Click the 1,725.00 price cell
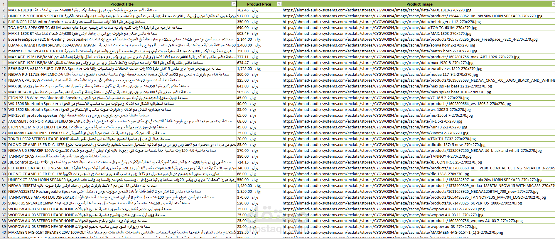The width and height of the screenshot is (555, 239). point(259,68)
